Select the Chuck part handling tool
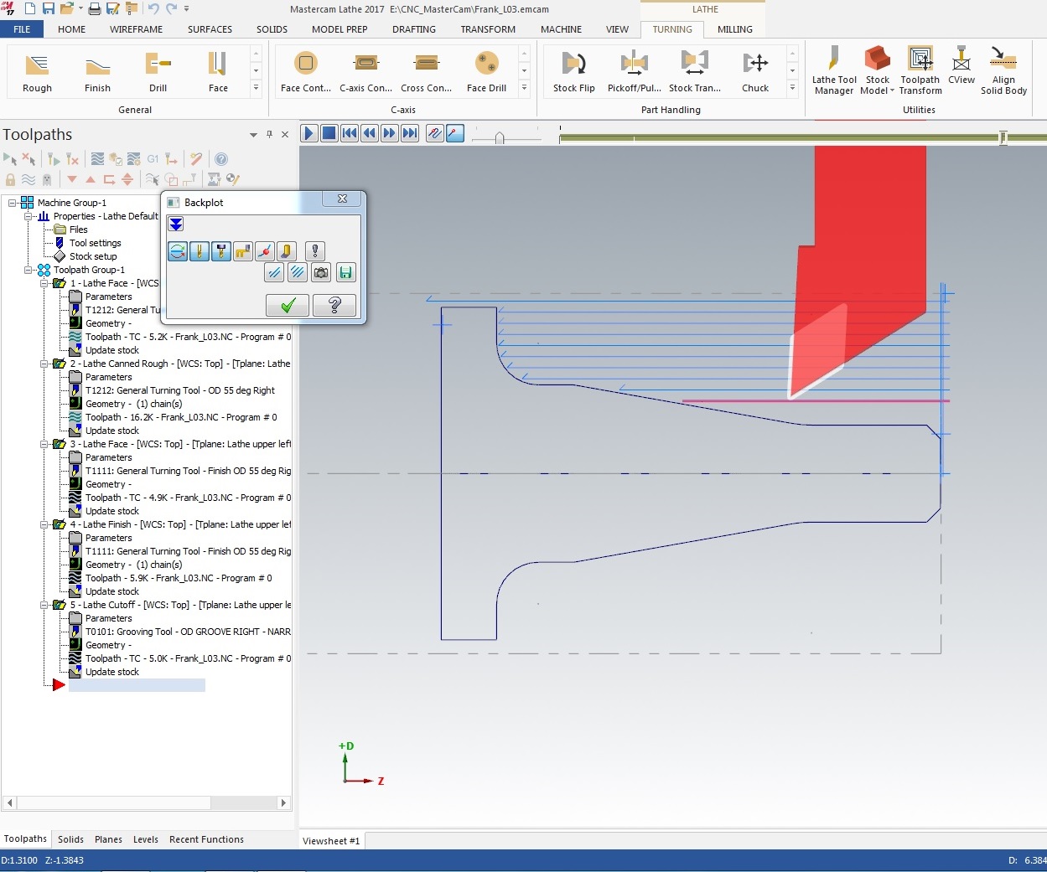Screen dimensions: 1047x872 click(754, 71)
